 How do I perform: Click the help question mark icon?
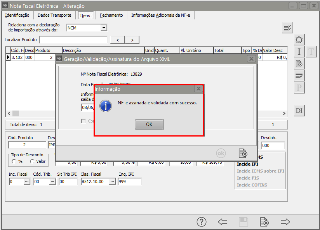click(202, 222)
